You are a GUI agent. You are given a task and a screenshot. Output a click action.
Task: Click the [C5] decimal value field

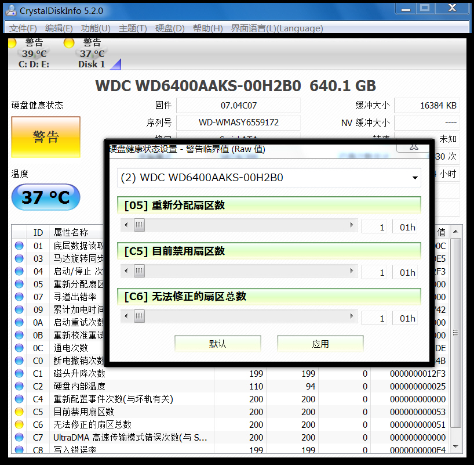click(374, 272)
